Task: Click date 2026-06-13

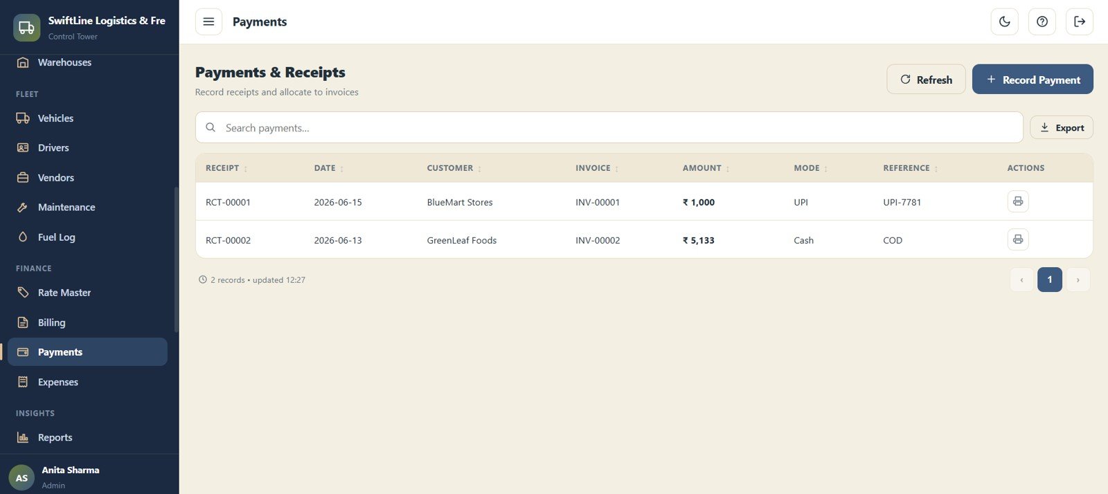Action: pos(338,240)
